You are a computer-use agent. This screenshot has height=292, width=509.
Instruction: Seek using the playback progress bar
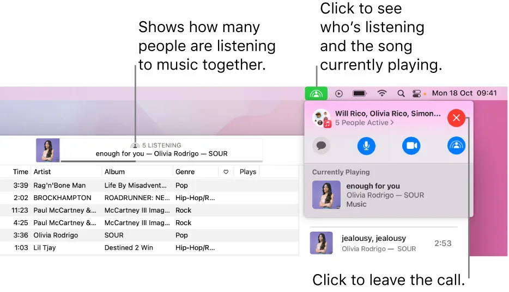[x=161, y=161]
